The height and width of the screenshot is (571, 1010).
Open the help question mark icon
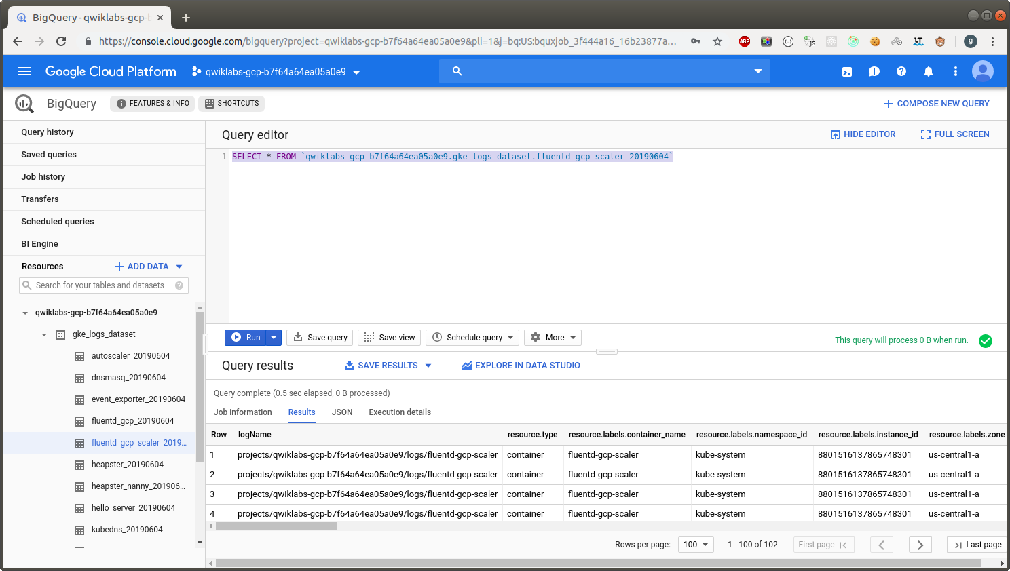pyautogui.click(x=901, y=71)
